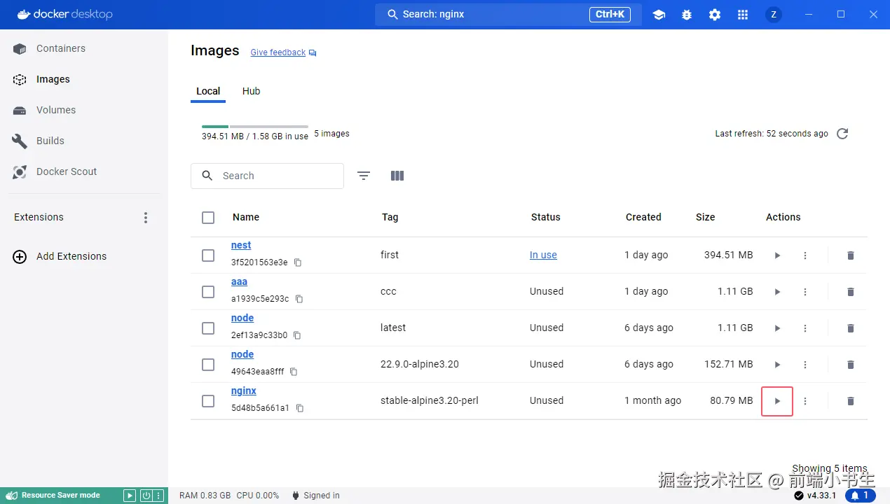Check the nest image checkbox
Viewport: 890px width, 504px height.
tap(208, 255)
